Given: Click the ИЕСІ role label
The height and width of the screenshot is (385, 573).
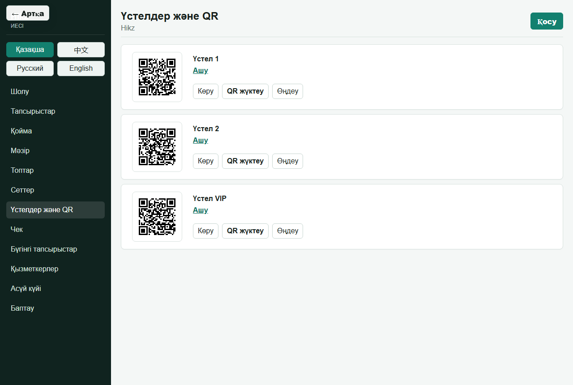Looking at the screenshot, I should 17,26.
